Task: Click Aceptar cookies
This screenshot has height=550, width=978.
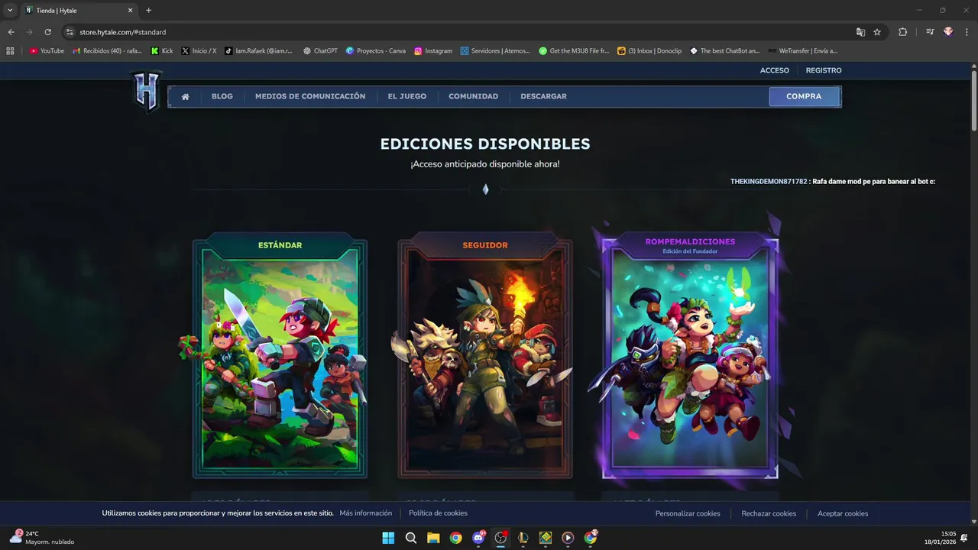Action: coord(843,513)
